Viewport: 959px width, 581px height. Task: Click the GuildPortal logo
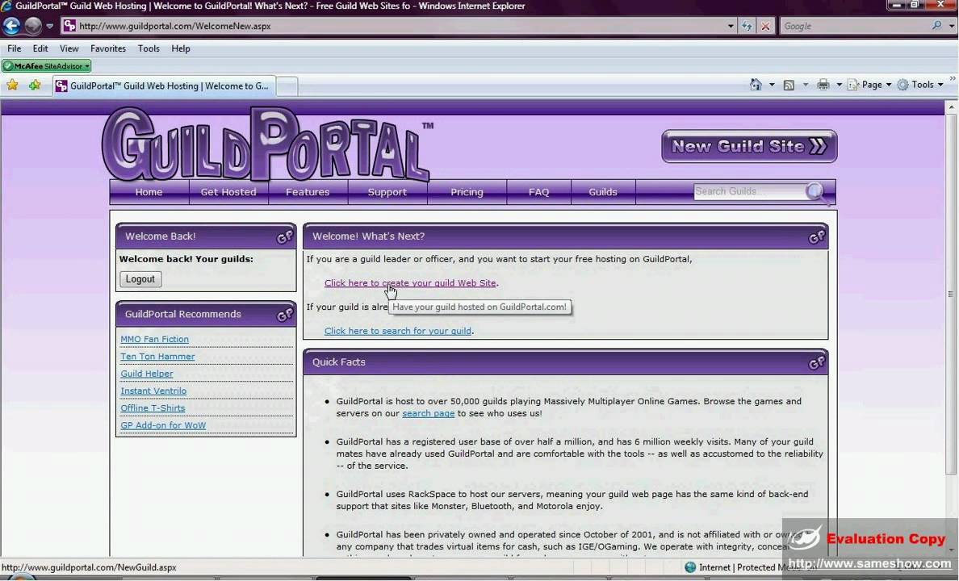[x=266, y=144]
